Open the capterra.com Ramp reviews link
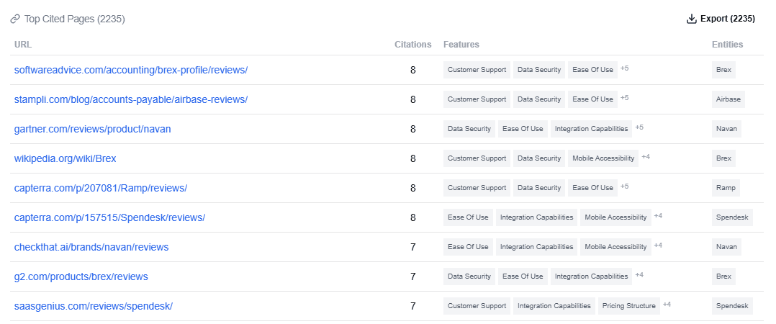Viewport: 776px width, 324px height. point(101,188)
